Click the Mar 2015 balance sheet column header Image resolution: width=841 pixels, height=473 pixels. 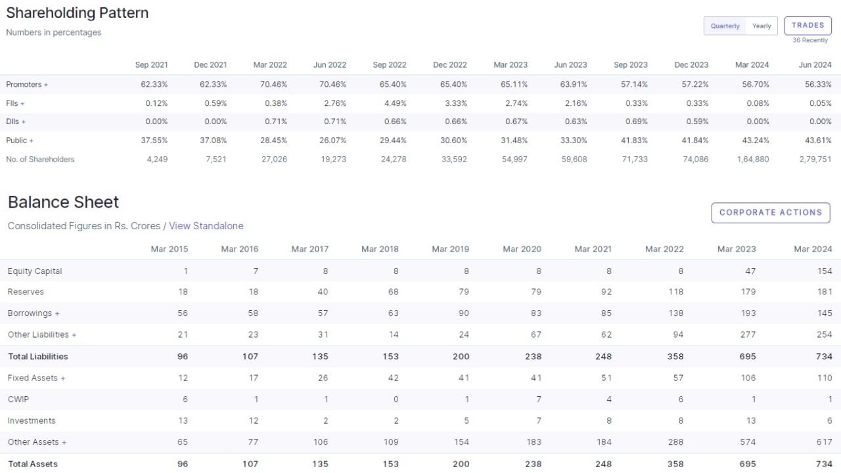pyautogui.click(x=170, y=250)
